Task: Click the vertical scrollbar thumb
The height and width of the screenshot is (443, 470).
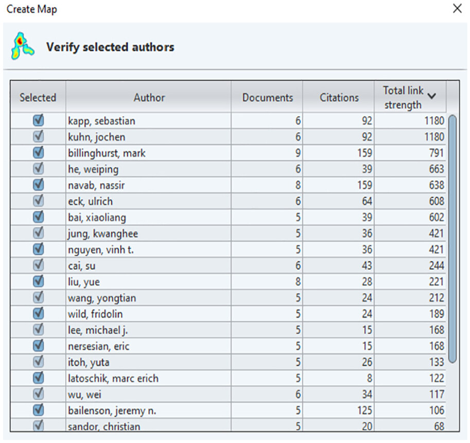Action: 452,239
